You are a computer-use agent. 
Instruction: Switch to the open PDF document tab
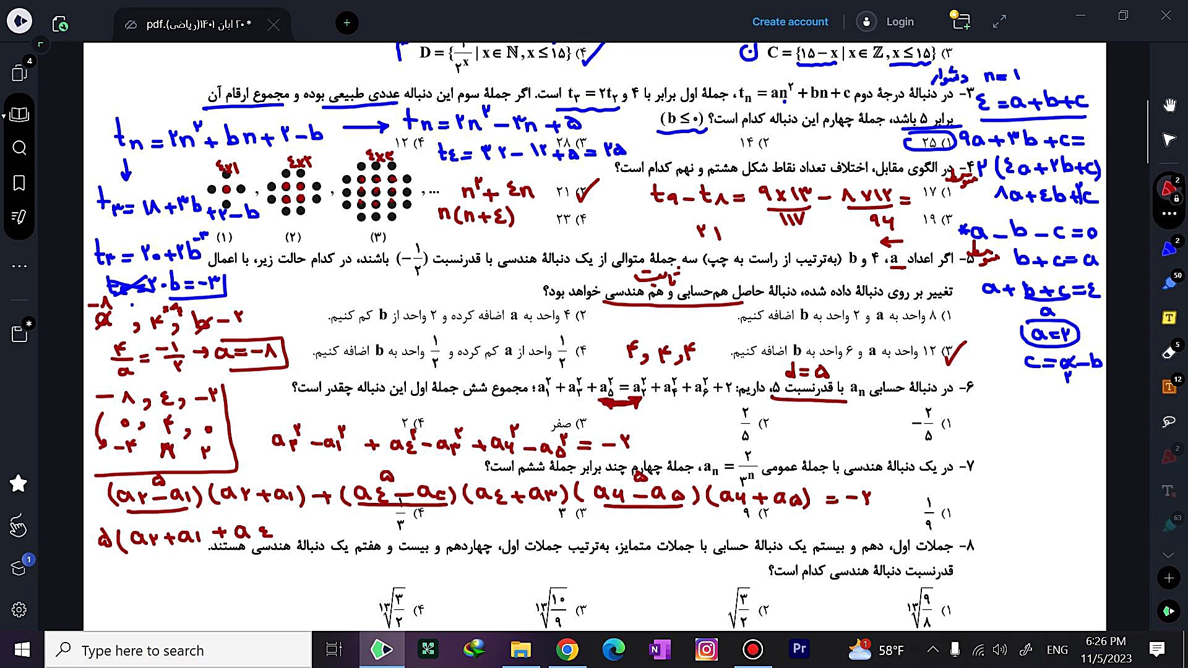199,24
